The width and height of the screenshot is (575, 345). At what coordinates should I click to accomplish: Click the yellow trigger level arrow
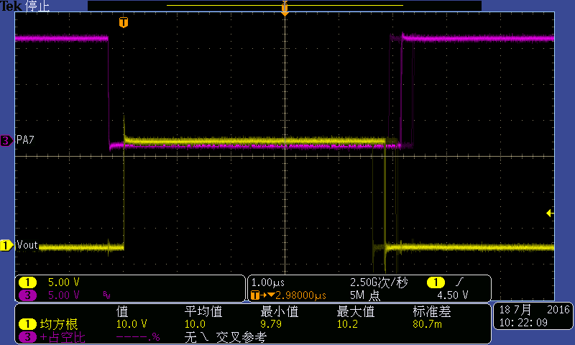tap(550, 213)
